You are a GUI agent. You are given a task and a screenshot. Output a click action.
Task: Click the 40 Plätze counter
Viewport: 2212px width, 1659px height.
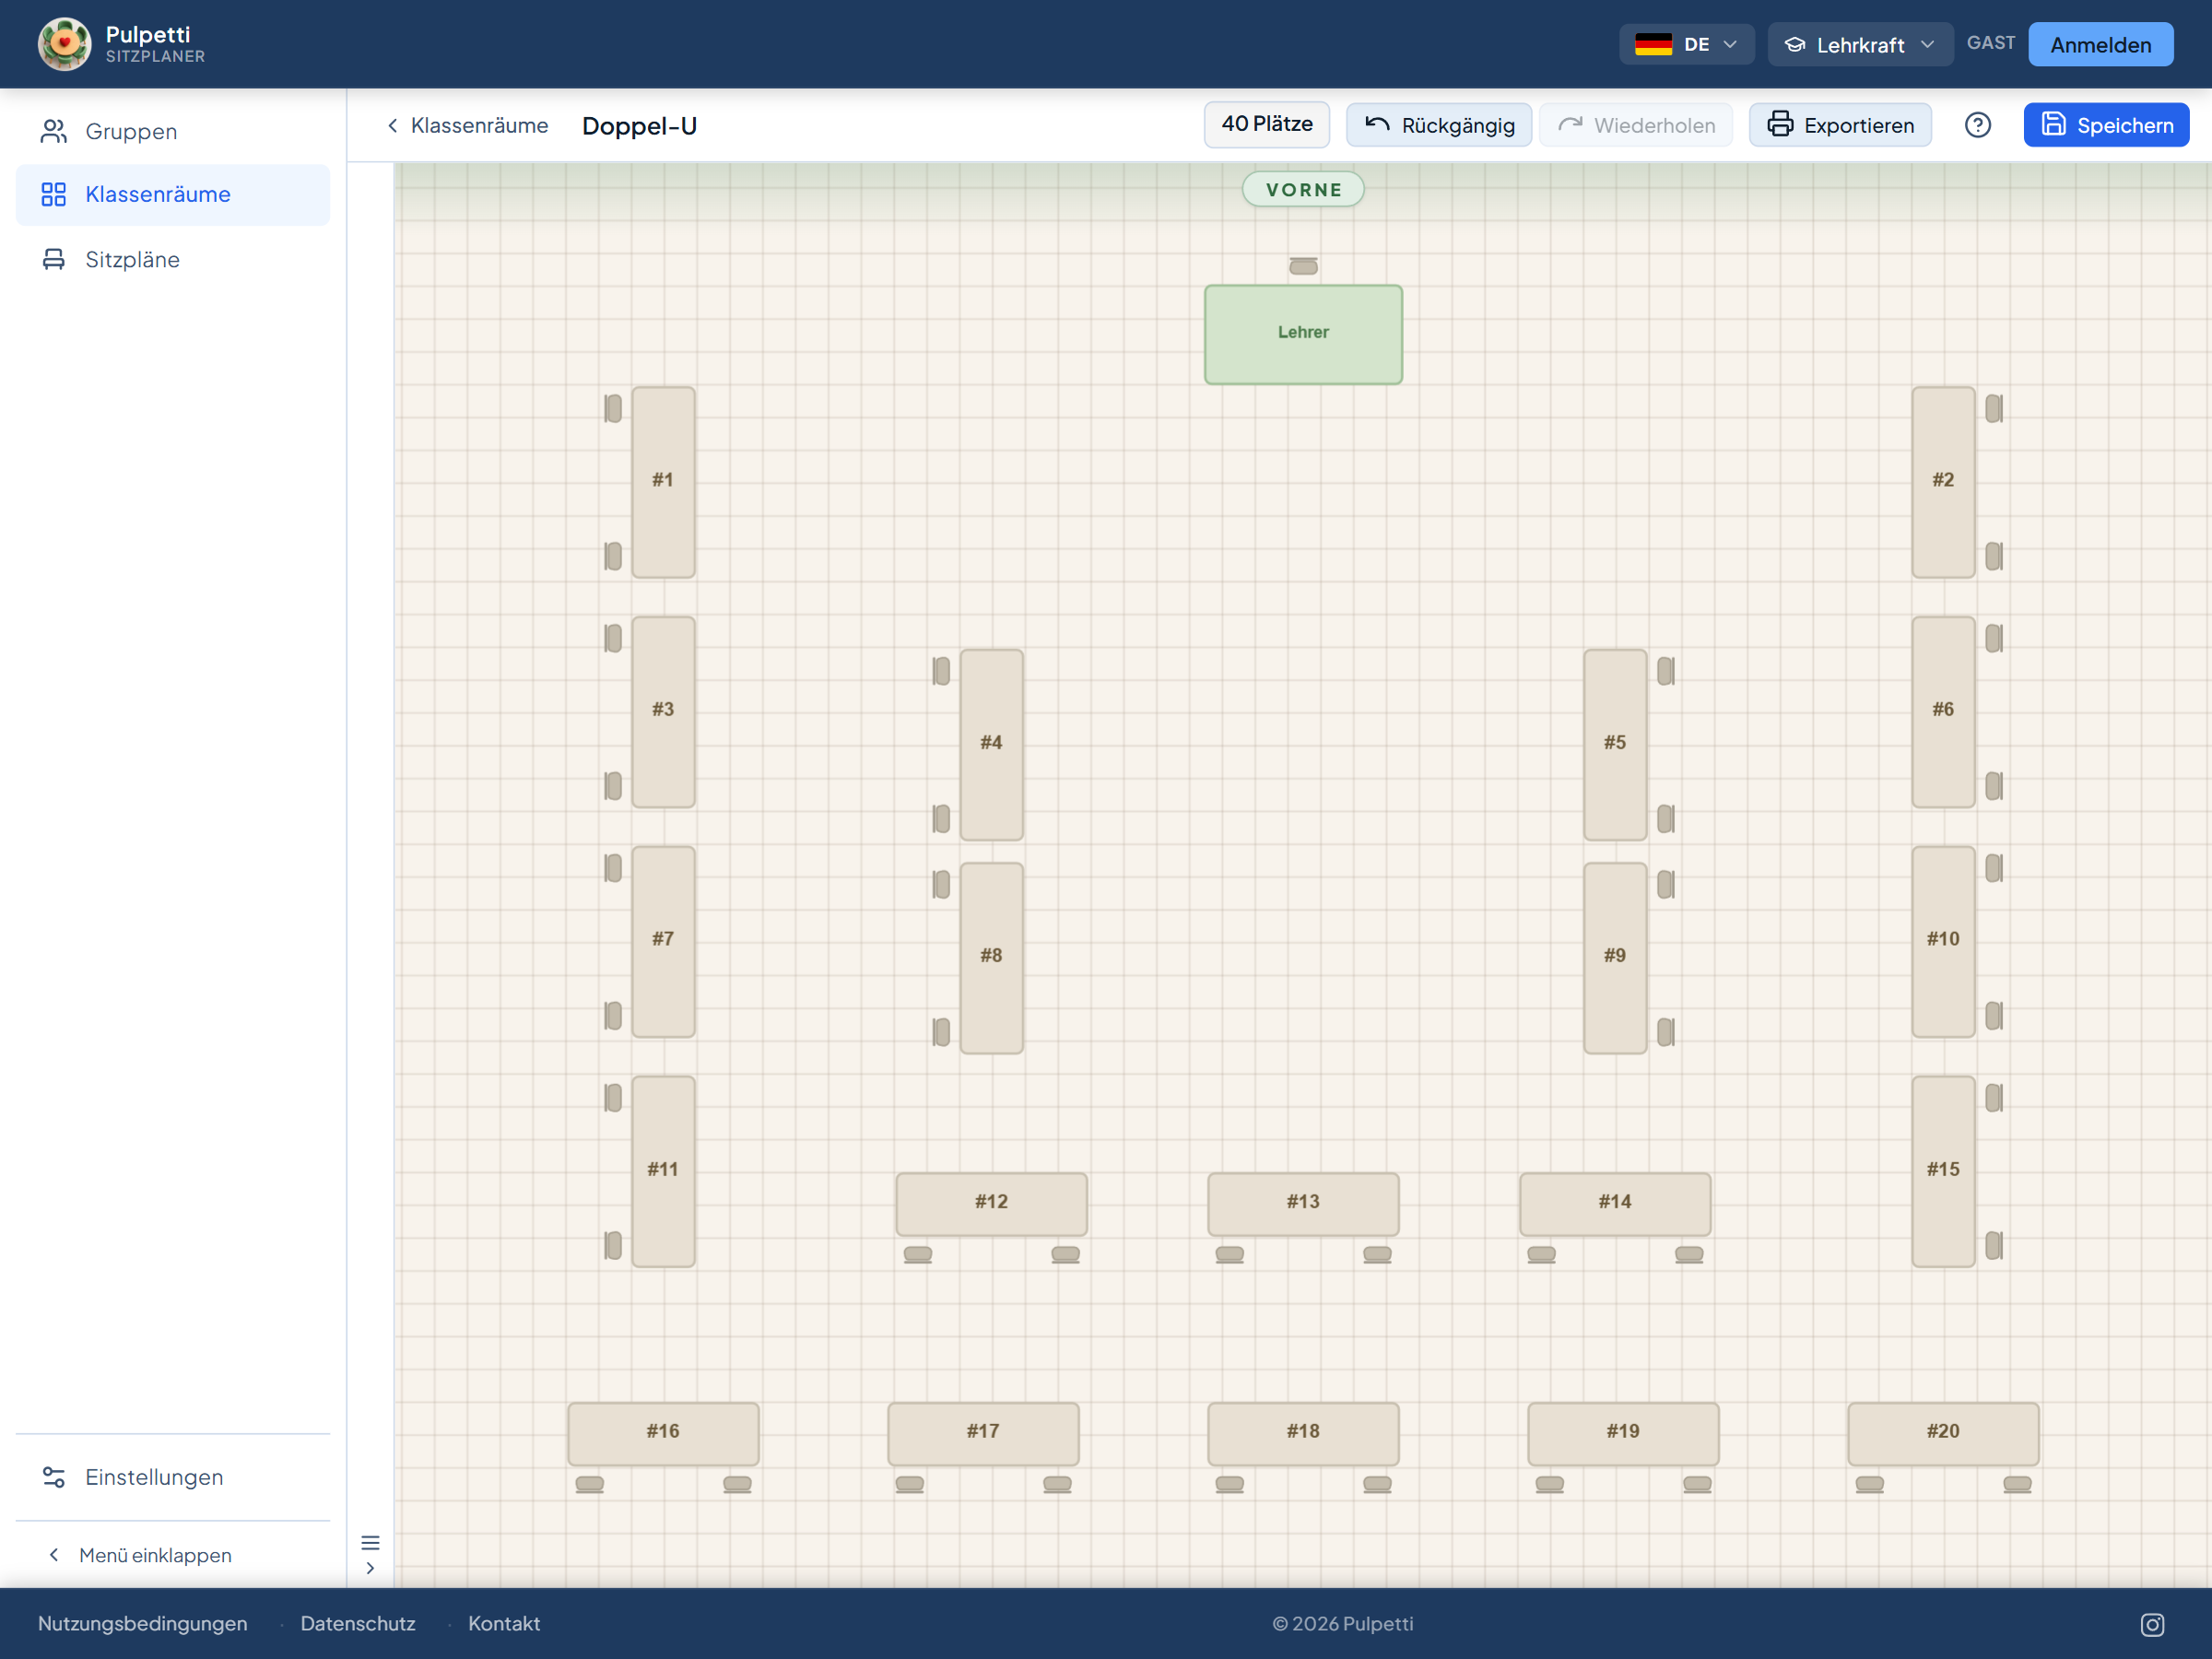[1266, 124]
